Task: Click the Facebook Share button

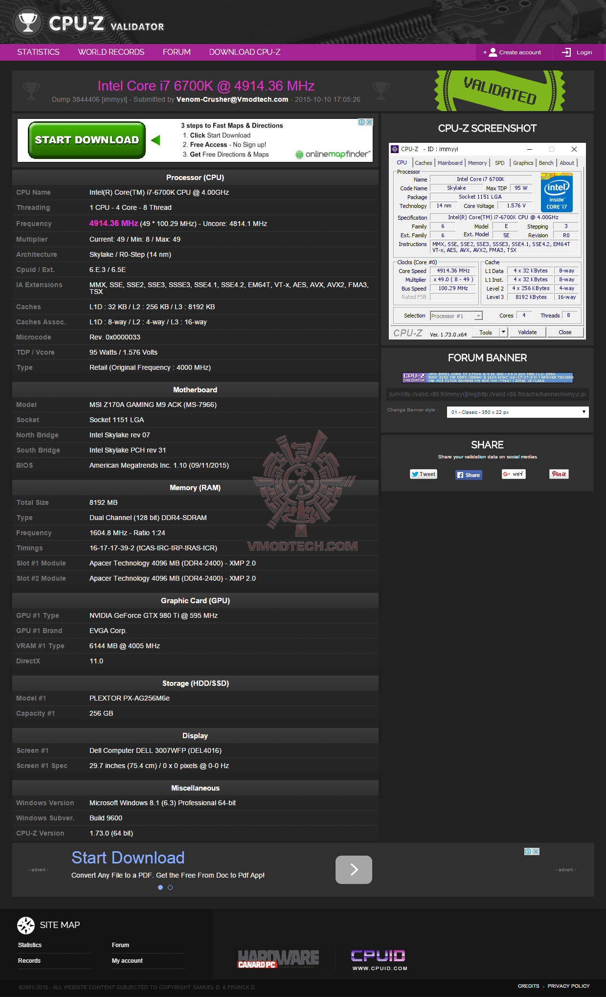Action: click(x=469, y=475)
